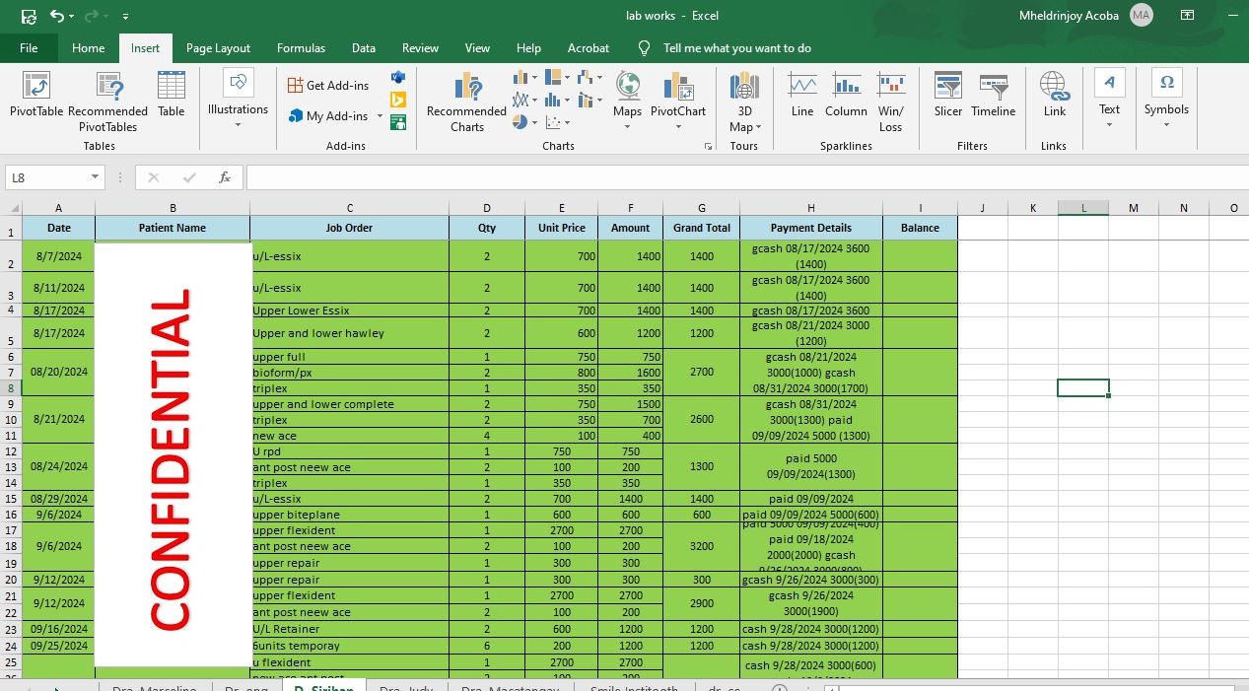Screen dimensions: 1249x691
Task: Insert a Line sparkline
Action: (802, 96)
